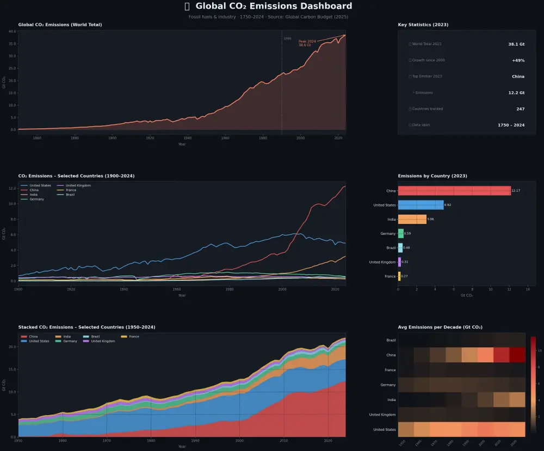Click the yellow France bar
544x451 pixels.
(x=399, y=276)
